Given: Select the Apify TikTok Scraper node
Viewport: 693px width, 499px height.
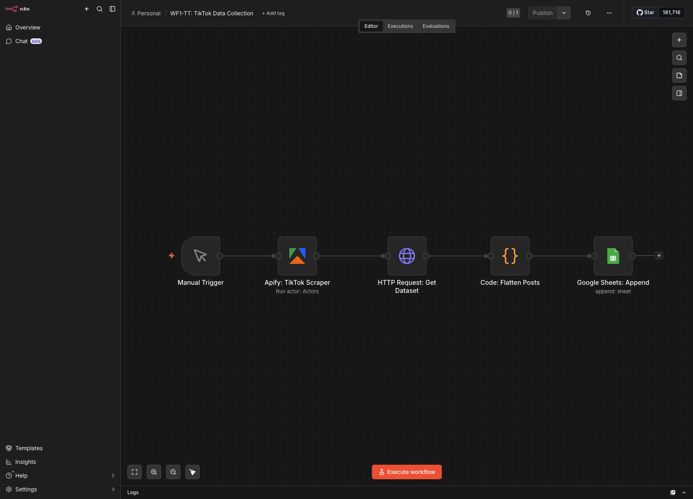Looking at the screenshot, I should (x=297, y=256).
